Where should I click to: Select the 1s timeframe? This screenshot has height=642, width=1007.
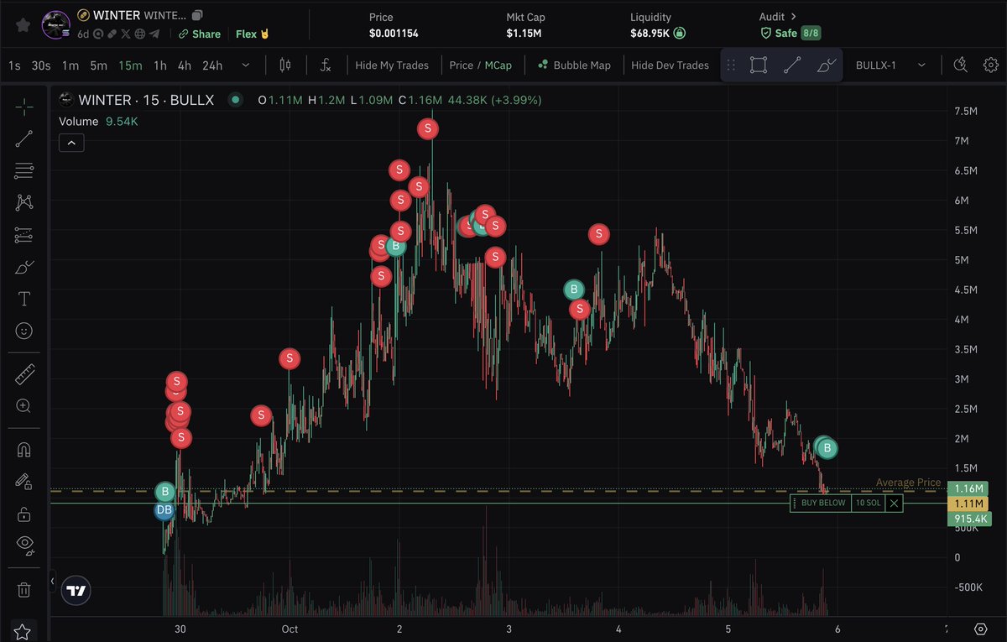pos(14,65)
